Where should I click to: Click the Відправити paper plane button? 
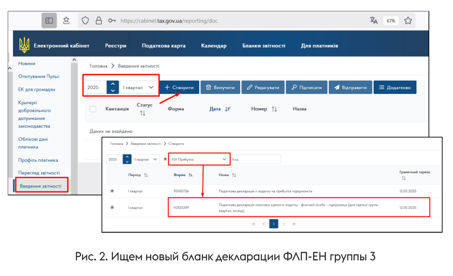[x=350, y=87]
